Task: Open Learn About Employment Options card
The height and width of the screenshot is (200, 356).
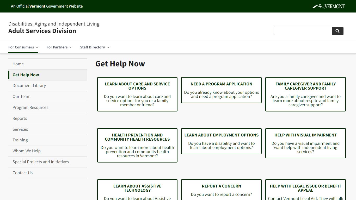Action: pyautogui.click(x=221, y=141)
